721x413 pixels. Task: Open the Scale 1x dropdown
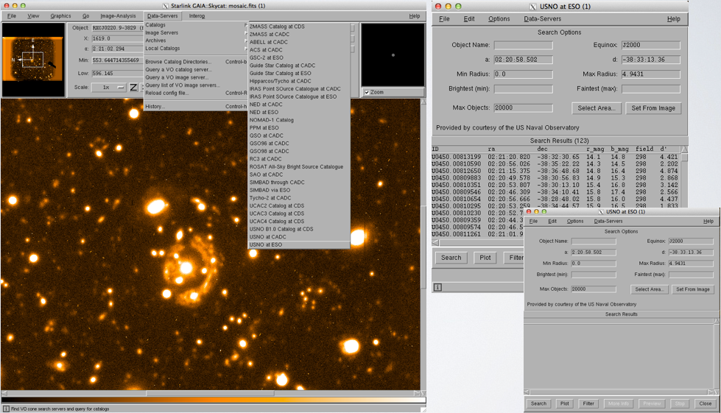pyautogui.click(x=108, y=88)
